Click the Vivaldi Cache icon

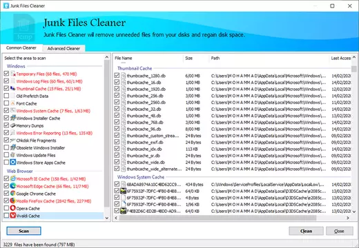pos(13,216)
